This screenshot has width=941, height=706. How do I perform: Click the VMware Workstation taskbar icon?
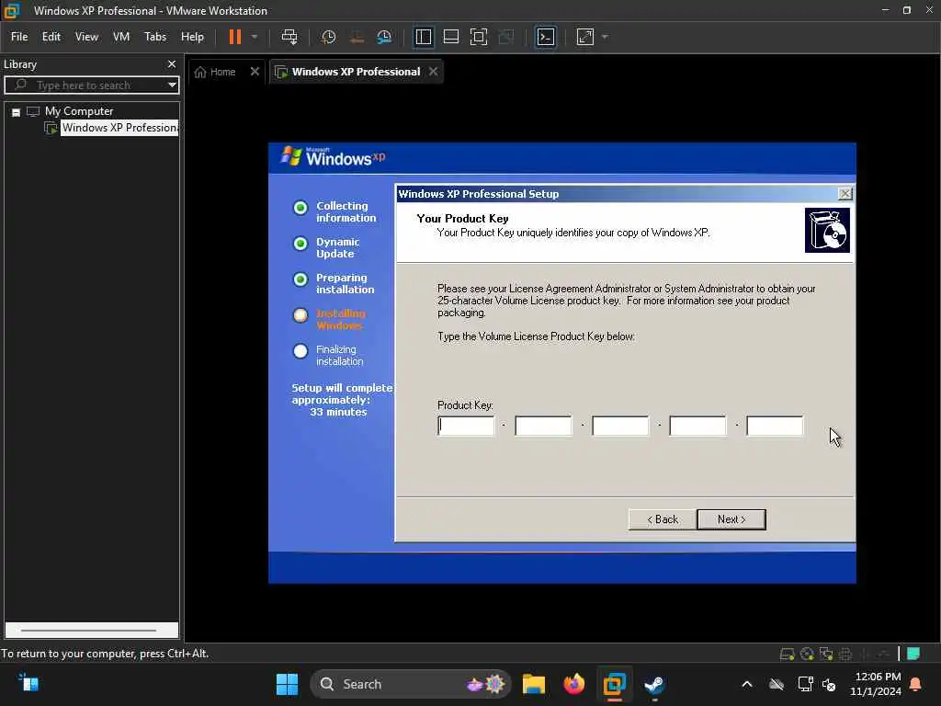[614, 684]
